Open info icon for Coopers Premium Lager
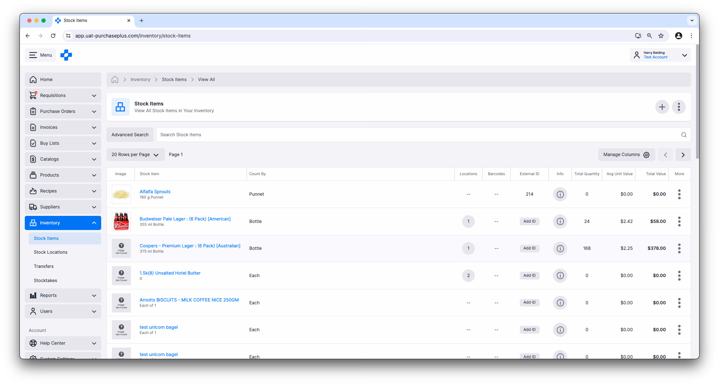 (x=560, y=248)
